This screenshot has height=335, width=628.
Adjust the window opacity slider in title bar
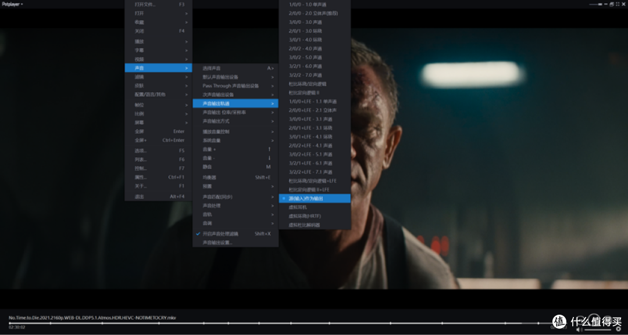click(x=594, y=4)
